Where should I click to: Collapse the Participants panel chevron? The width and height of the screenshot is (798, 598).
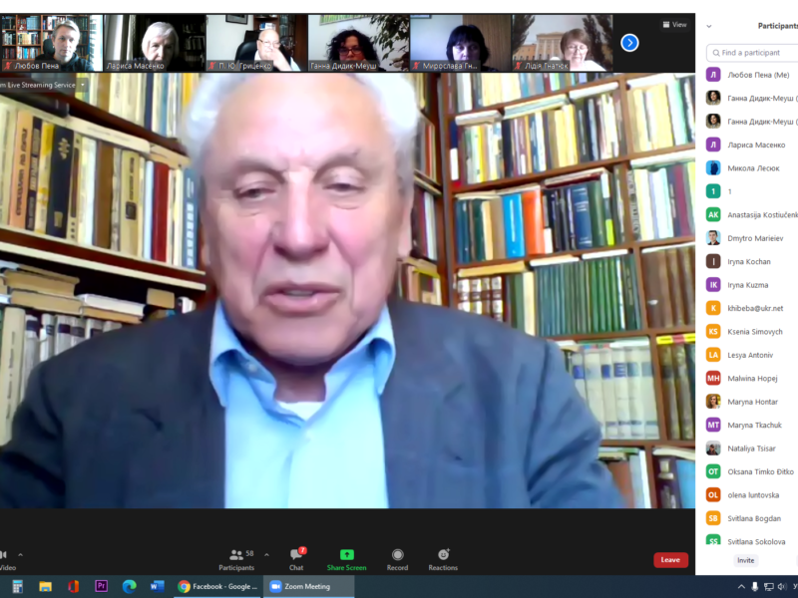pos(711,26)
